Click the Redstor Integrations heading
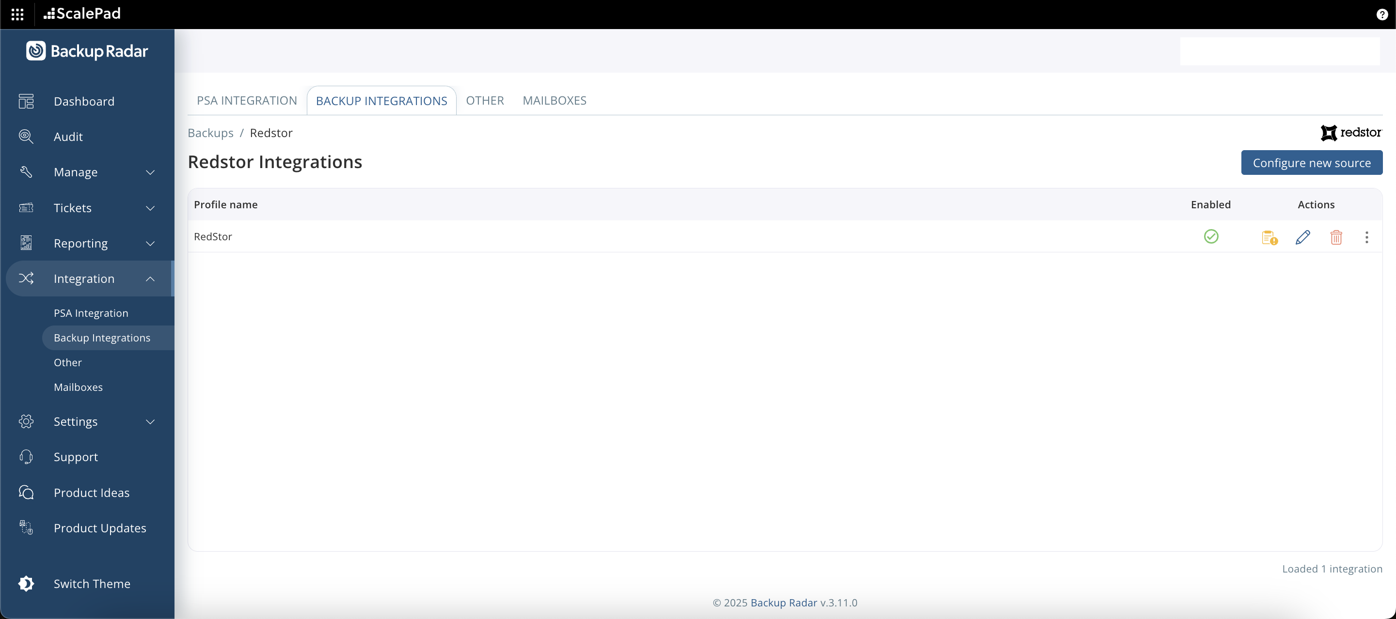1396x619 pixels. pos(275,162)
